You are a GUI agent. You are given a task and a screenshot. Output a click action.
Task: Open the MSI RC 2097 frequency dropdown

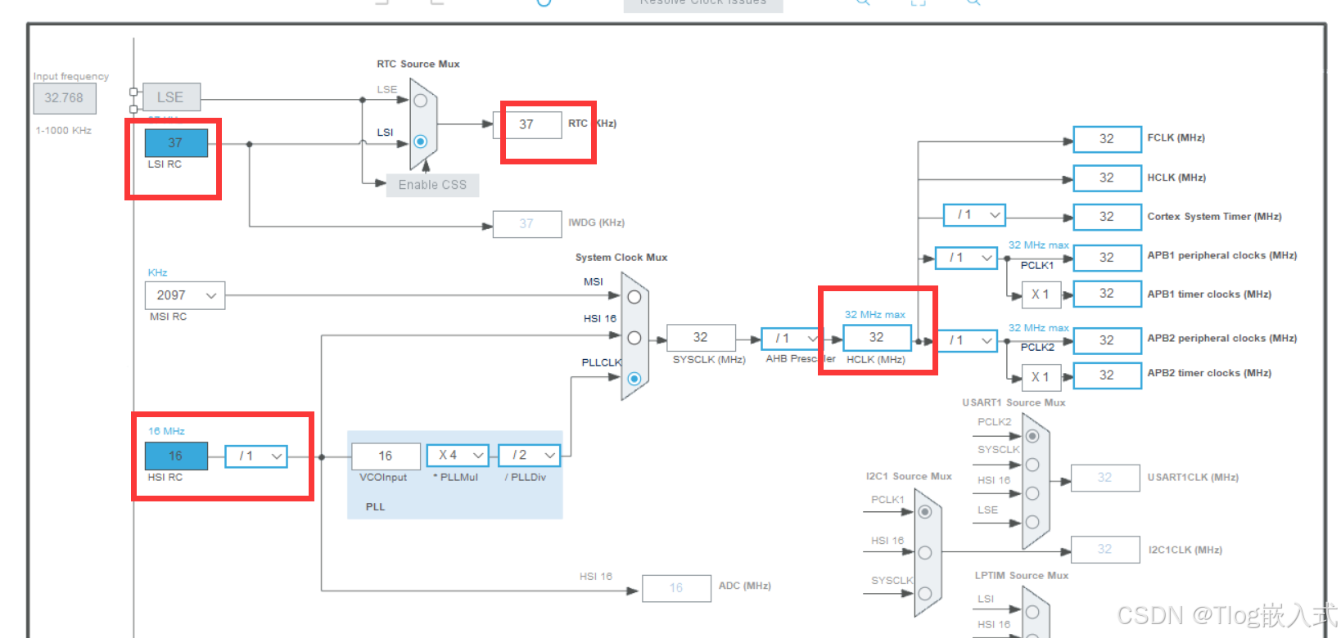coord(185,295)
